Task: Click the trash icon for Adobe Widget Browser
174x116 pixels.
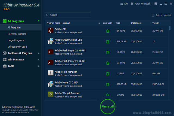Action: coord(108,95)
